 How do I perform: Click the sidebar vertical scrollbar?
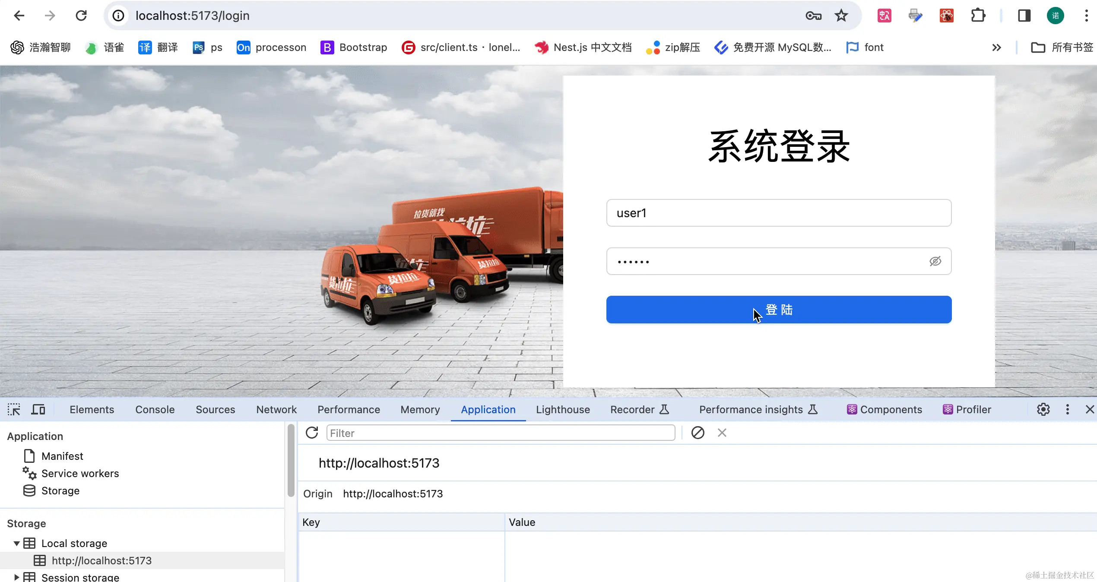pos(291,460)
